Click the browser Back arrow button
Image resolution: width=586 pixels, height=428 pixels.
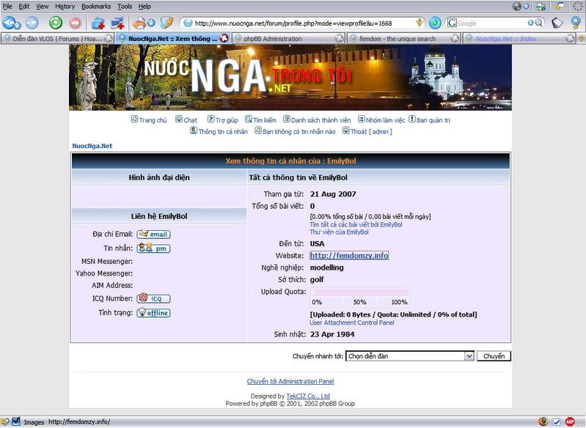(11, 23)
